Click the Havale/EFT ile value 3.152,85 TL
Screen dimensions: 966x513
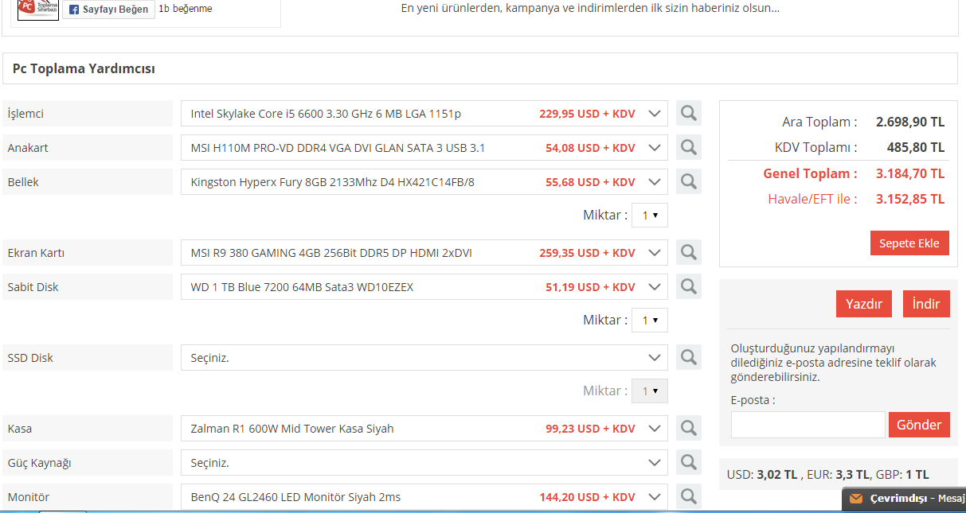point(910,199)
